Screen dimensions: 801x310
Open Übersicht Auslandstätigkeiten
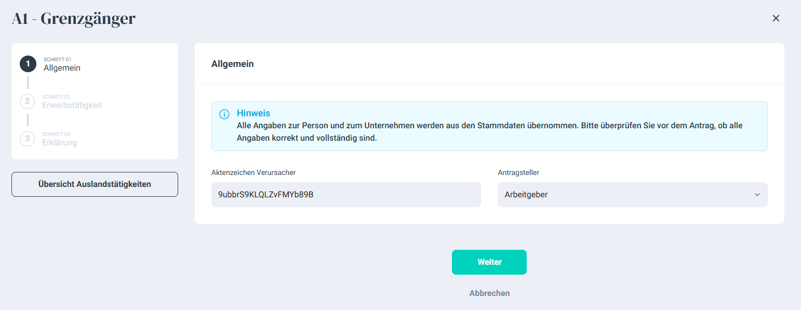tap(95, 184)
